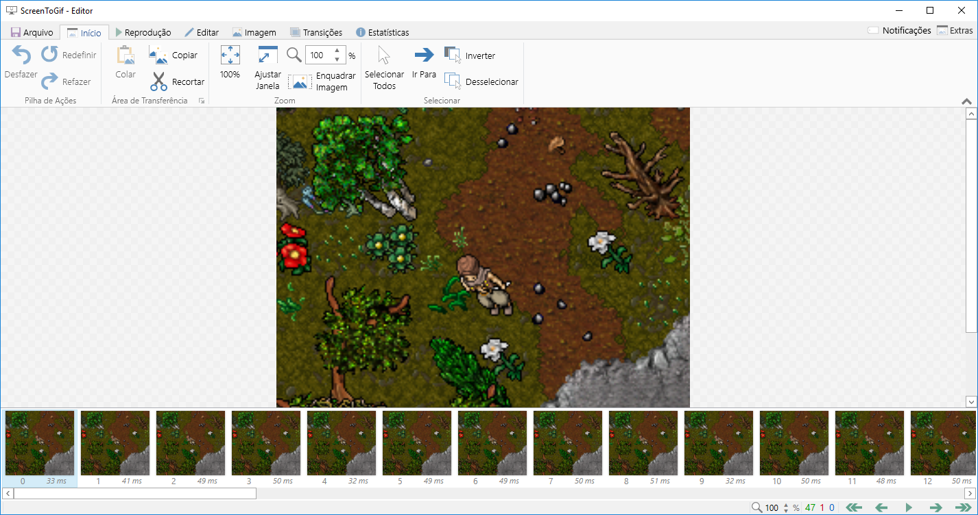Open the Estatísticas tab
The image size is (978, 515).
[x=382, y=32]
